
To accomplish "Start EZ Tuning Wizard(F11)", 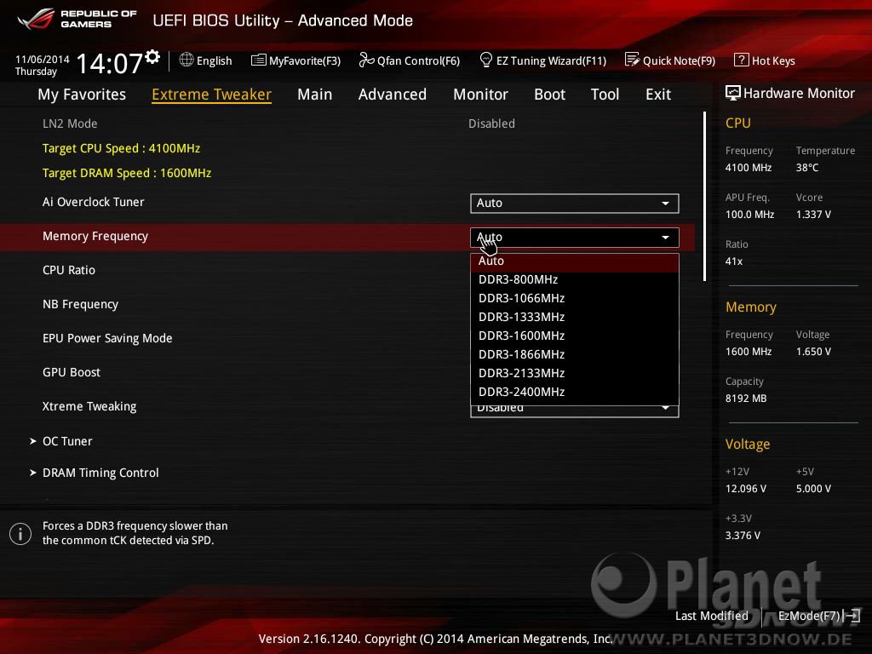I will coord(542,60).
